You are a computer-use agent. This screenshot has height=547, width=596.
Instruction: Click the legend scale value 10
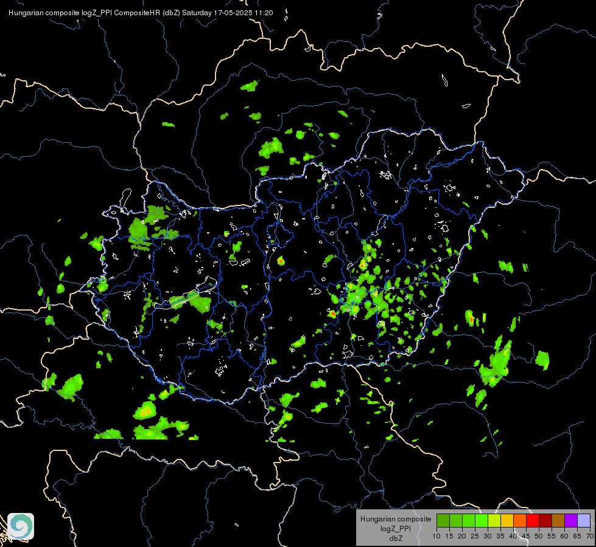tap(436, 536)
